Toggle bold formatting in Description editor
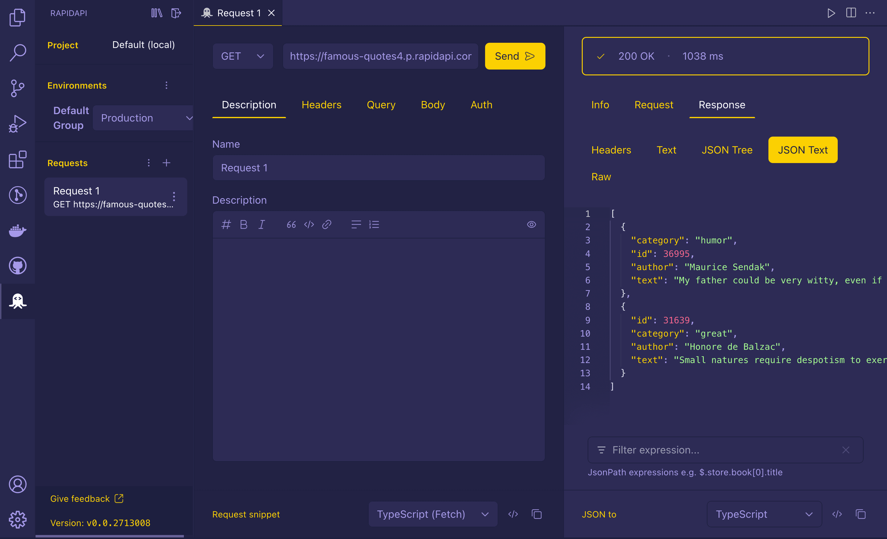Screen dimensions: 887x539 pos(245,224)
